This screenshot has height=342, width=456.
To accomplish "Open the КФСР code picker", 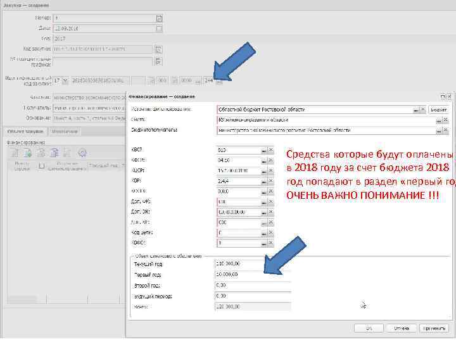I will click(x=263, y=161).
